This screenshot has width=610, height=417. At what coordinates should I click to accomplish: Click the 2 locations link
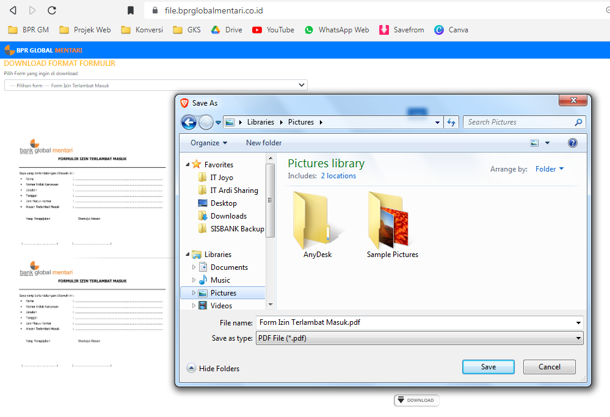338,176
